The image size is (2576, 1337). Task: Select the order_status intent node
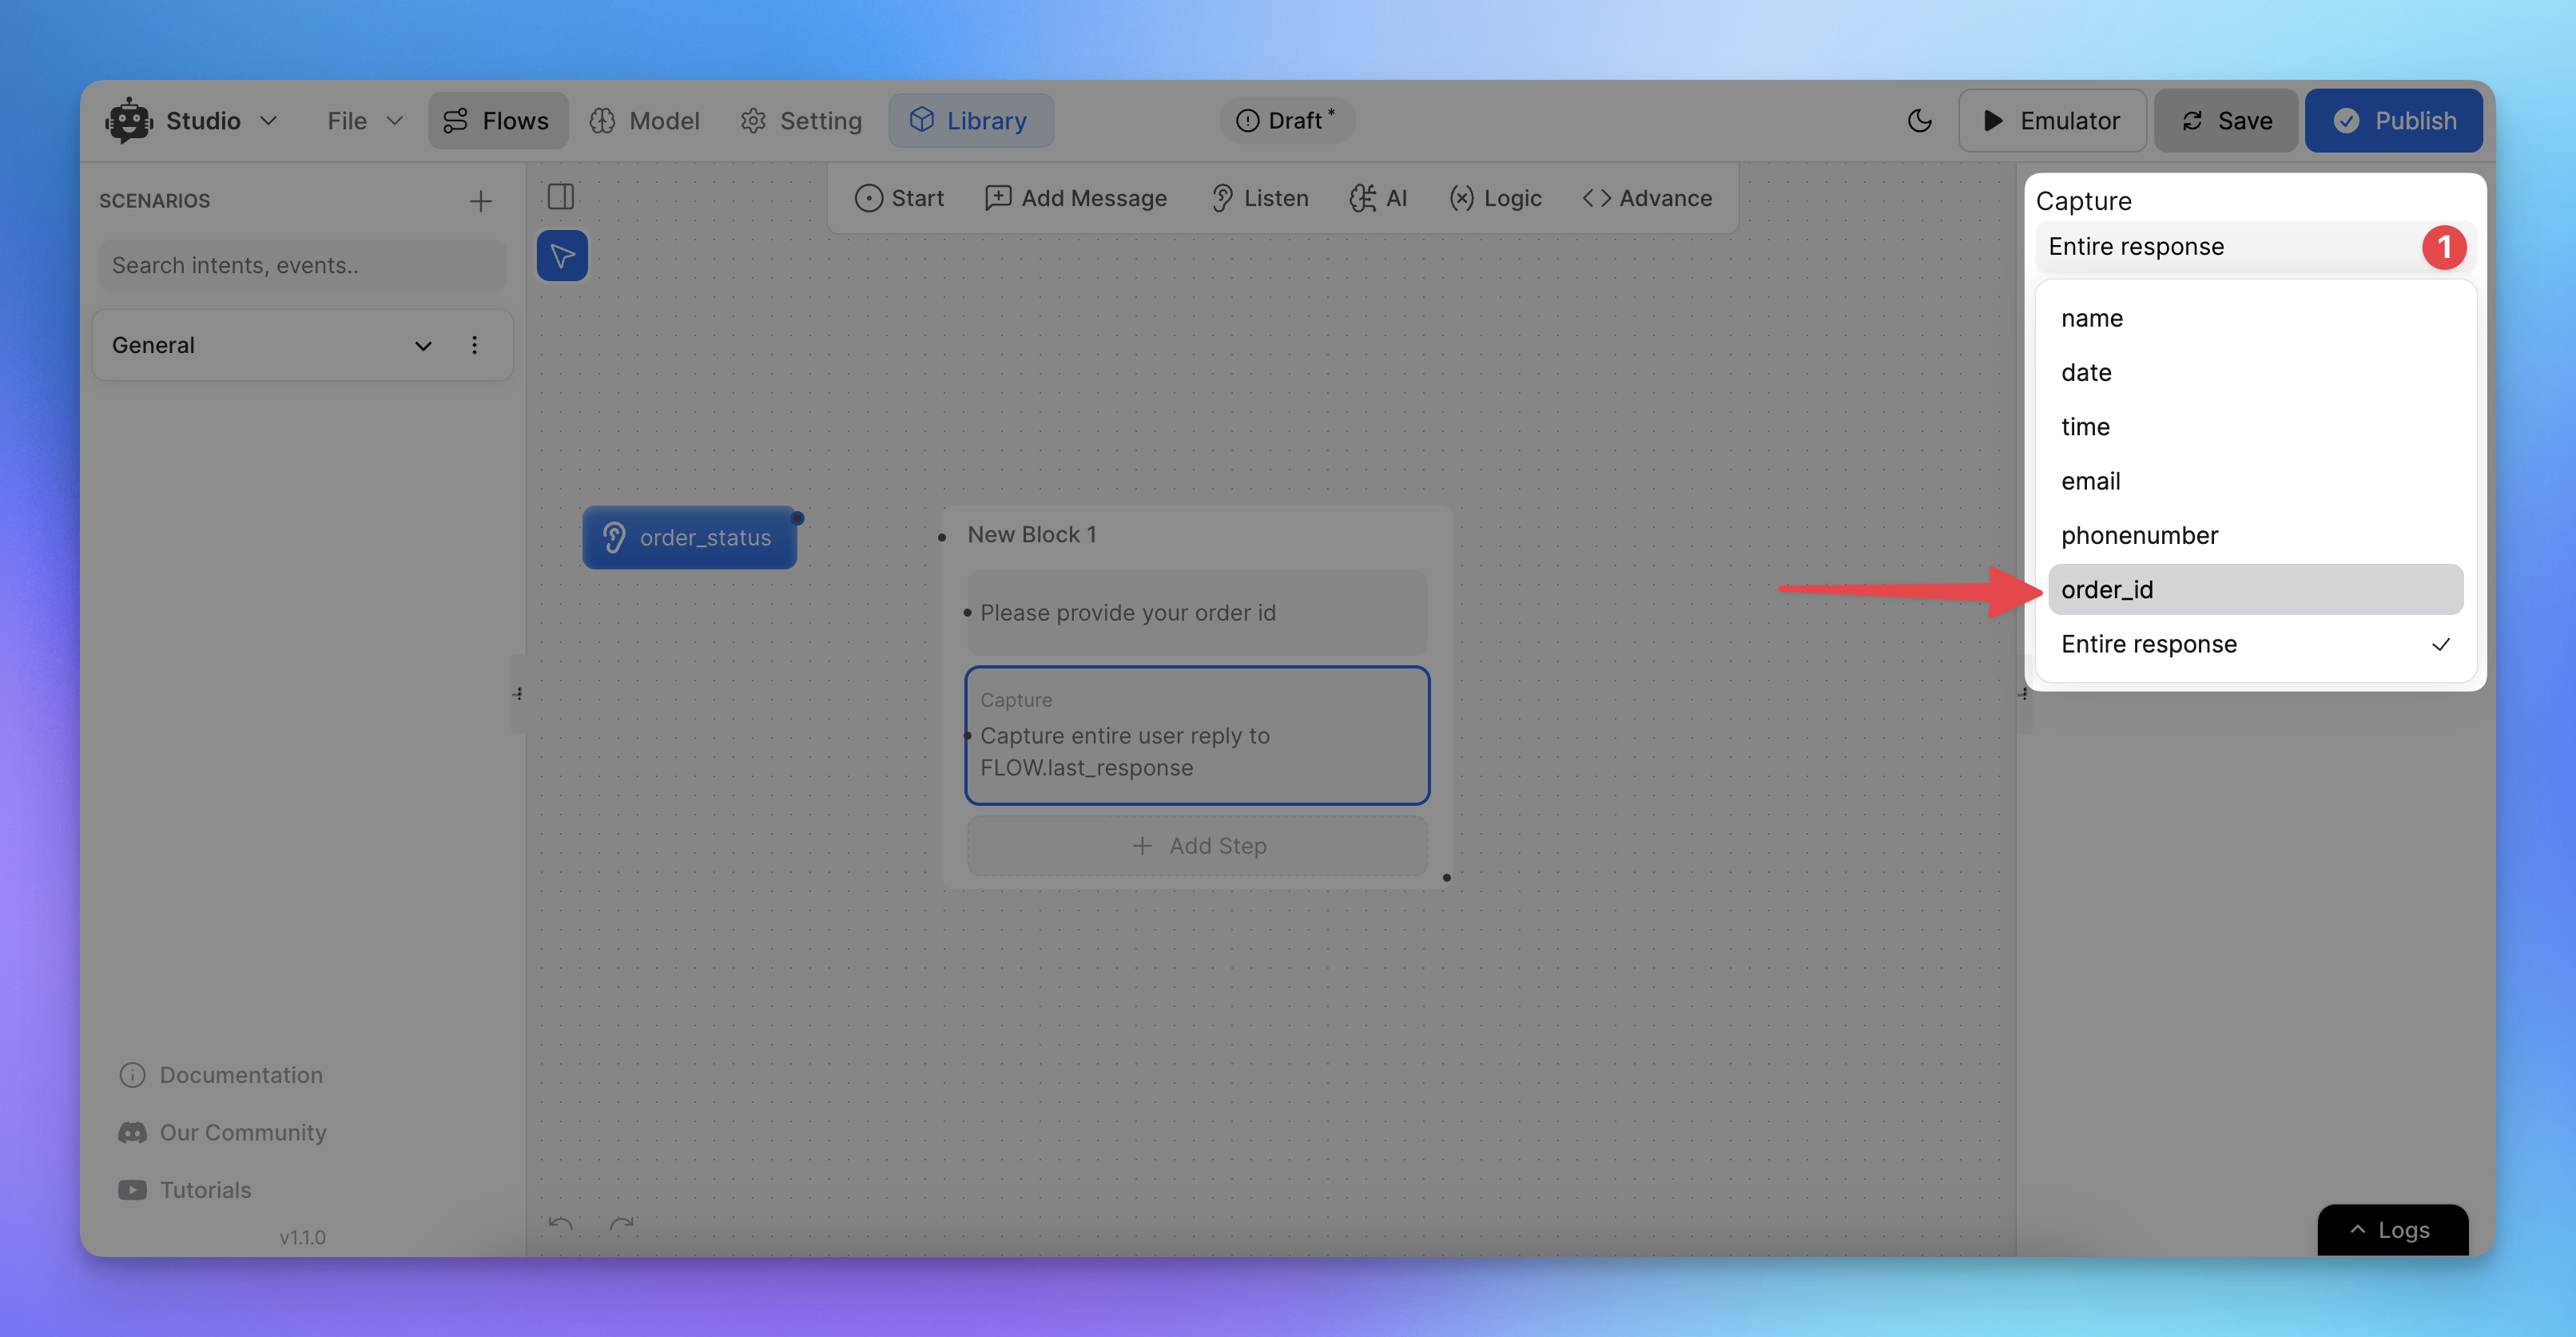pyautogui.click(x=690, y=538)
